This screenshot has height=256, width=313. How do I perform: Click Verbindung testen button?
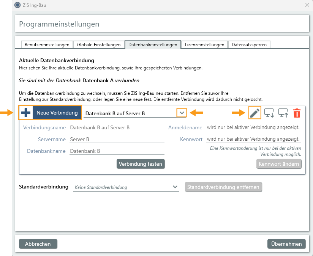point(141,164)
